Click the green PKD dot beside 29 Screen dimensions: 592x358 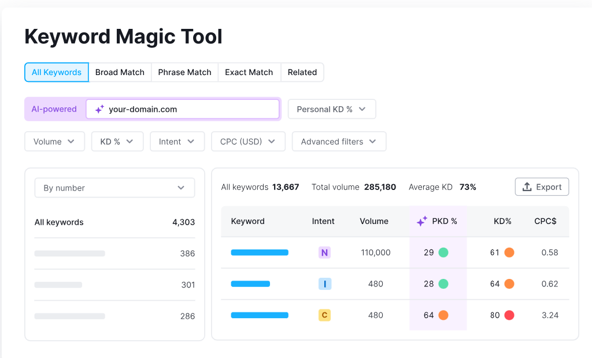[443, 252]
